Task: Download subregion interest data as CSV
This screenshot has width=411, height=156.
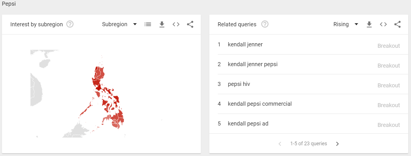Action: click(162, 24)
